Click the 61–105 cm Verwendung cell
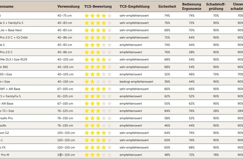The width and height of the screenshot is (243, 159). tap(65, 96)
